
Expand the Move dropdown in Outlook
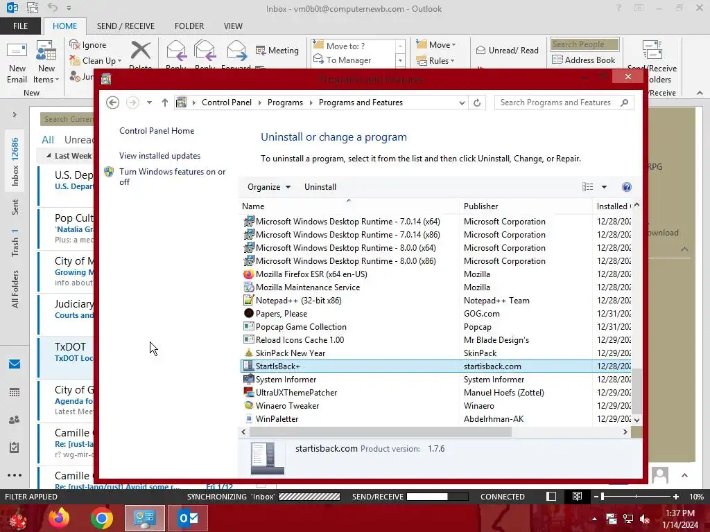point(453,45)
